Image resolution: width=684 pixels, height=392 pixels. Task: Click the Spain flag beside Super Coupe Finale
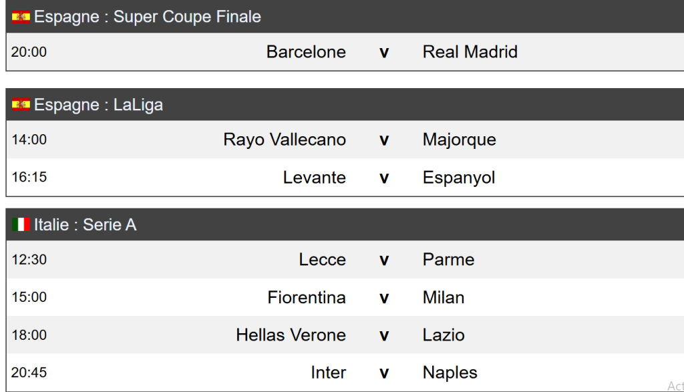(x=21, y=17)
